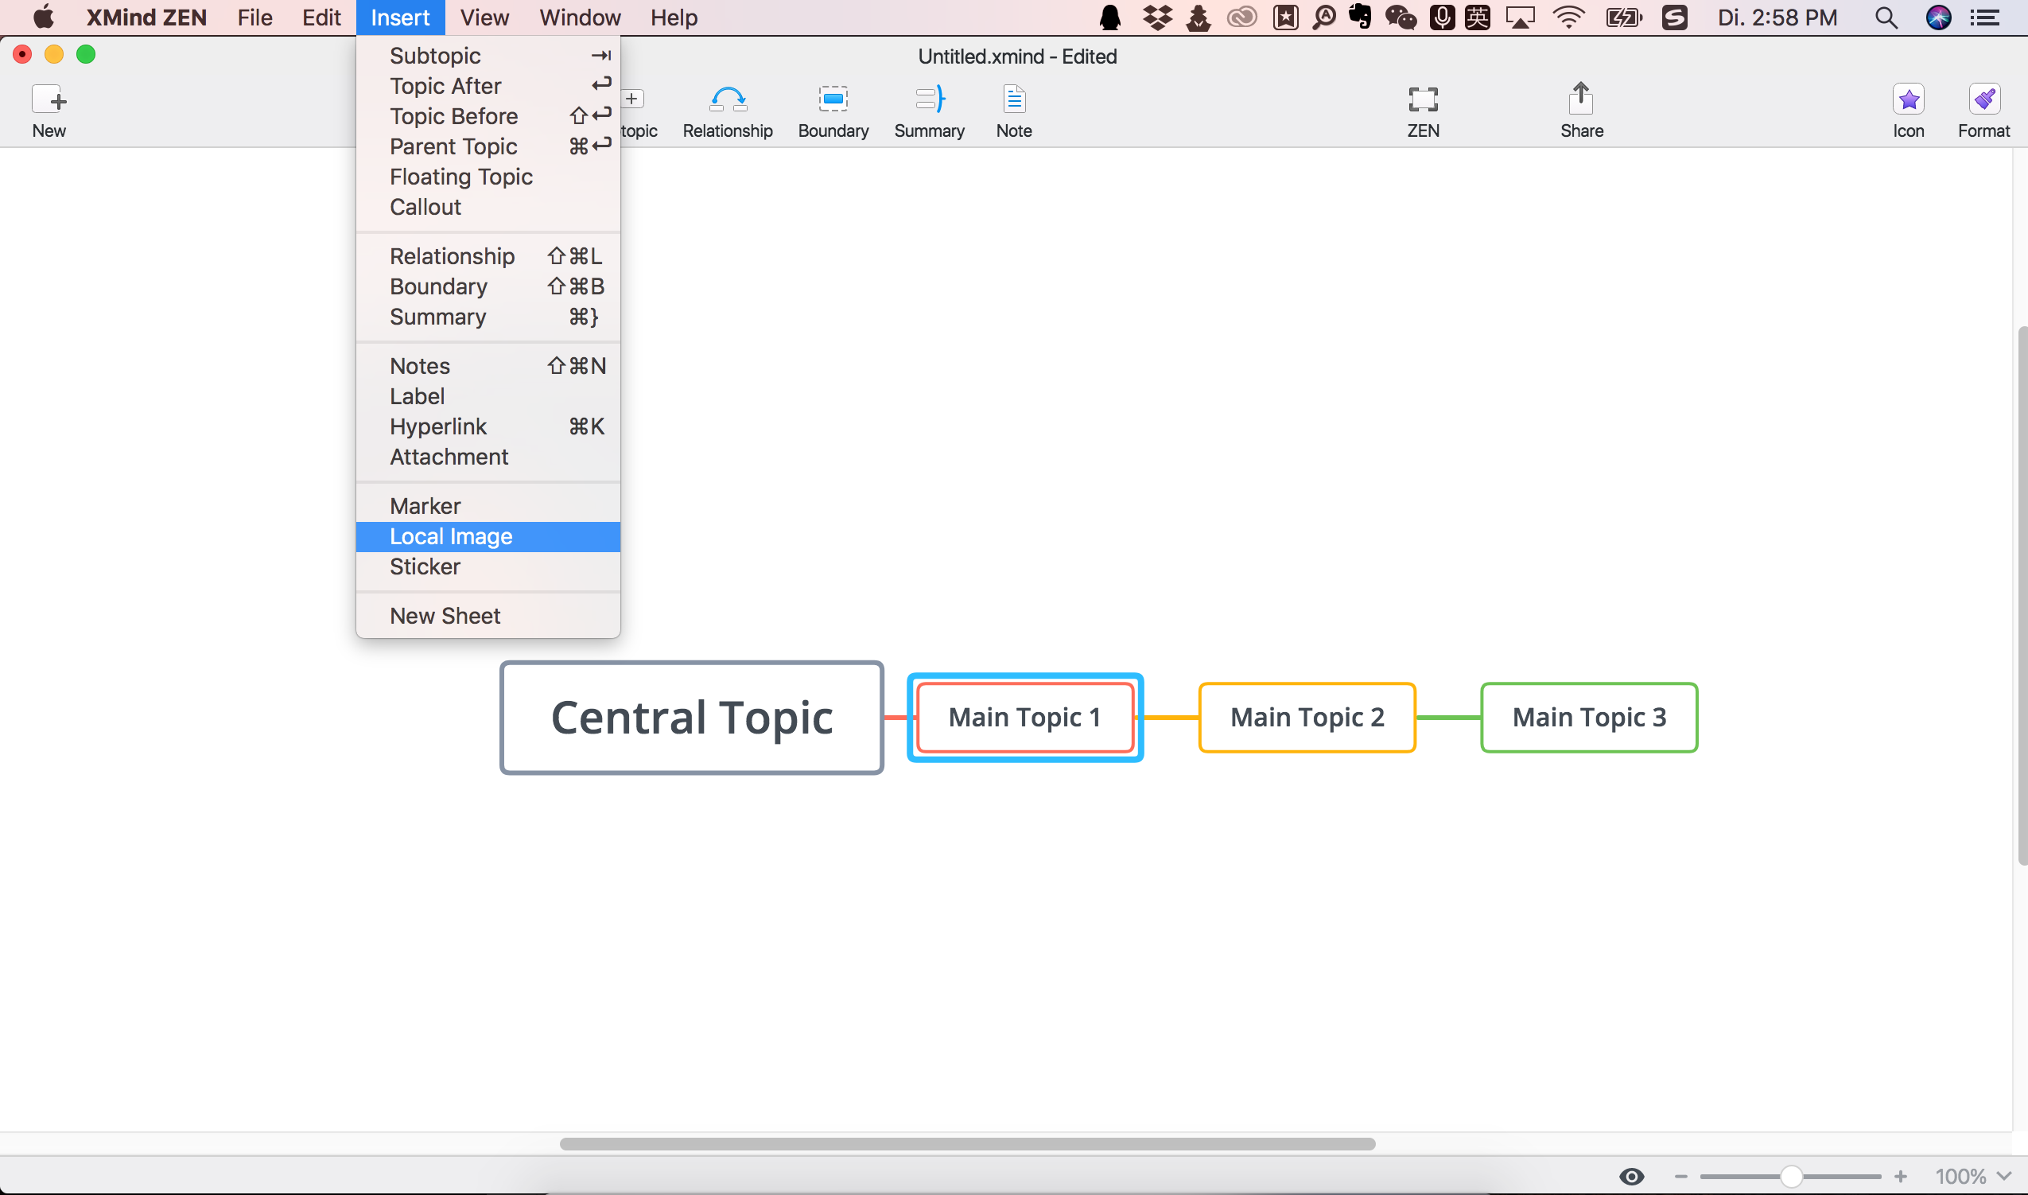Open the Notification Center icon
The image size is (2028, 1195).
(x=1984, y=18)
